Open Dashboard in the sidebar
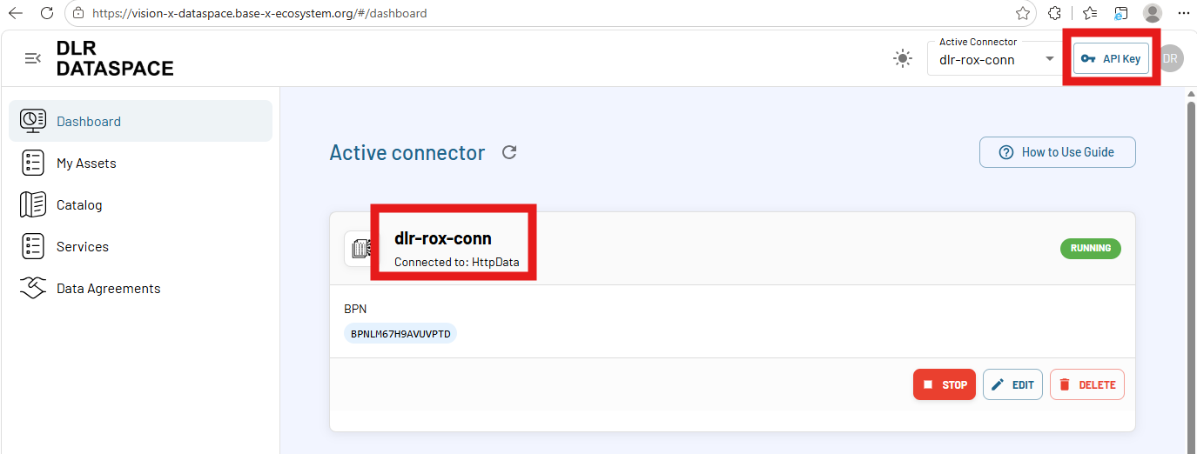1197x454 pixels. pyautogui.click(x=140, y=121)
